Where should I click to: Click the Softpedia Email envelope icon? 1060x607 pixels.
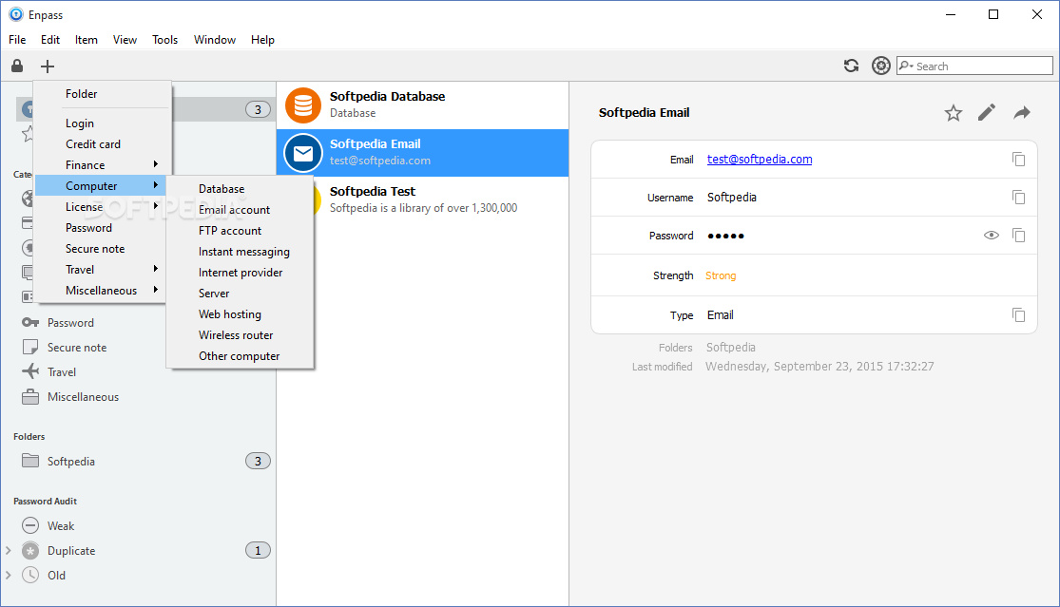tap(303, 153)
